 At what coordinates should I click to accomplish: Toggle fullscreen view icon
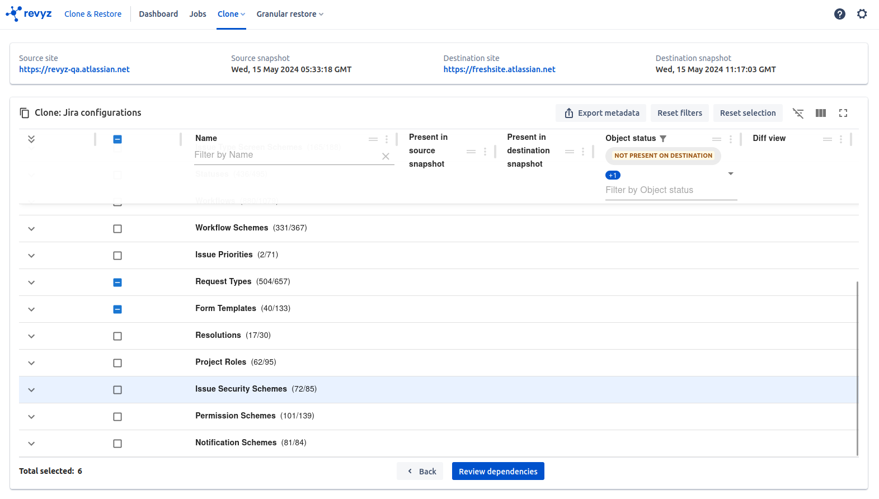pyautogui.click(x=843, y=113)
